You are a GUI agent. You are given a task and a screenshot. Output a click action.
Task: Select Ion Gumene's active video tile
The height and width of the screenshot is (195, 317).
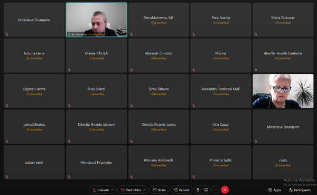pyautogui.click(x=97, y=20)
